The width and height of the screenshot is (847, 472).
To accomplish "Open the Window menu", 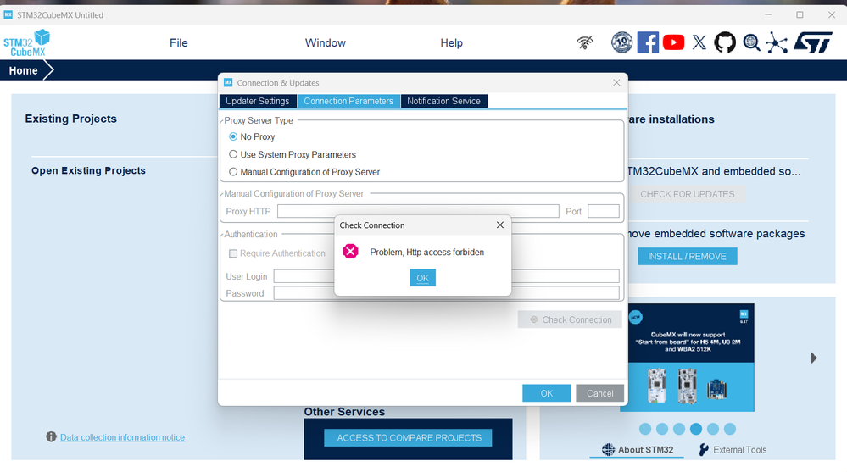I will pos(326,42).
